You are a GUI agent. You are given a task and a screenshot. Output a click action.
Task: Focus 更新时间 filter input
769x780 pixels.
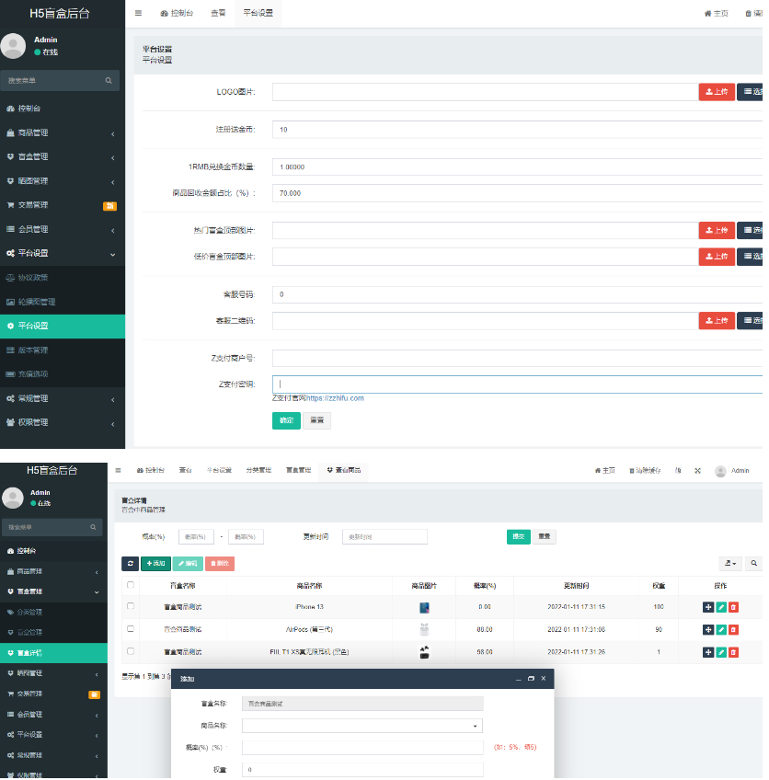pos(384,537)
